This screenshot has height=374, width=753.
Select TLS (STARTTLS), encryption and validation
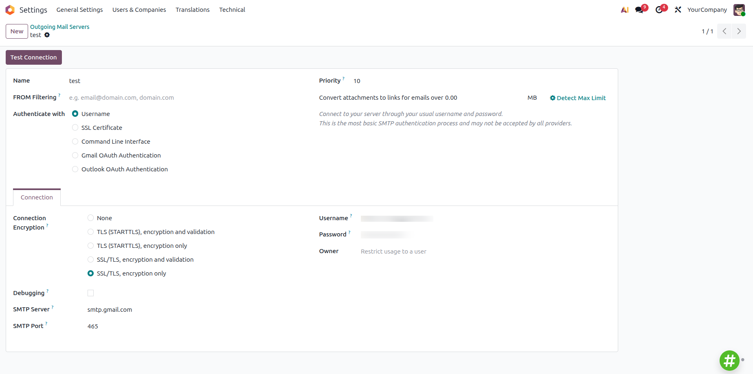(x=90, y=232)
